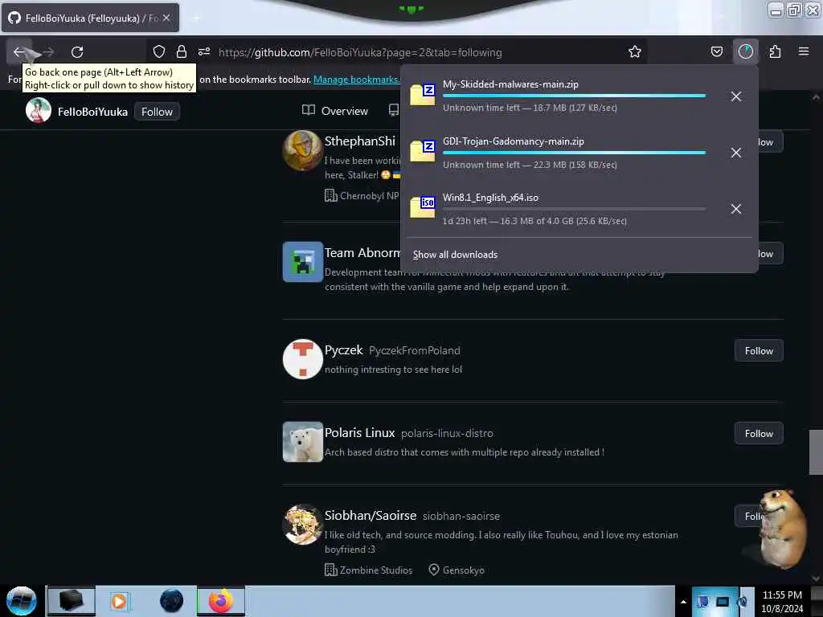Screen dimensions: 823x617
Task: Show all downloads
Action: pyautogui.click(x=455, y=255)
